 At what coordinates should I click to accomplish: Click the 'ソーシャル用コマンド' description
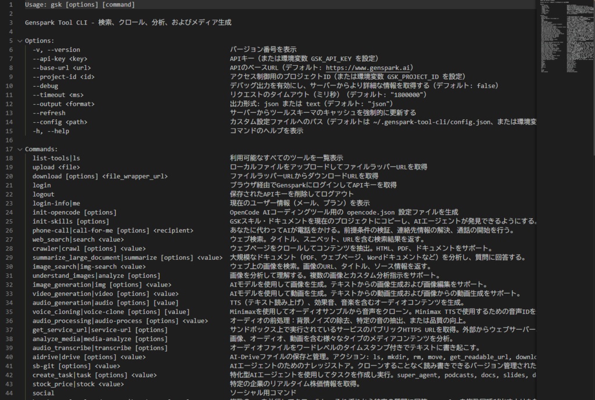[263, 393]
